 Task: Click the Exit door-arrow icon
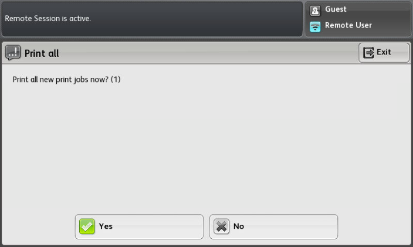[368, 52]
